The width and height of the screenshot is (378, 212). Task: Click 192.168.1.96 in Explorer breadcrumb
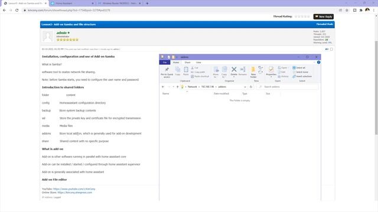(x=207, y=87)
